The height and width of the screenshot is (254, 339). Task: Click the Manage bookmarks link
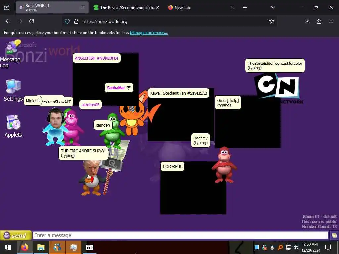(149, 33)
